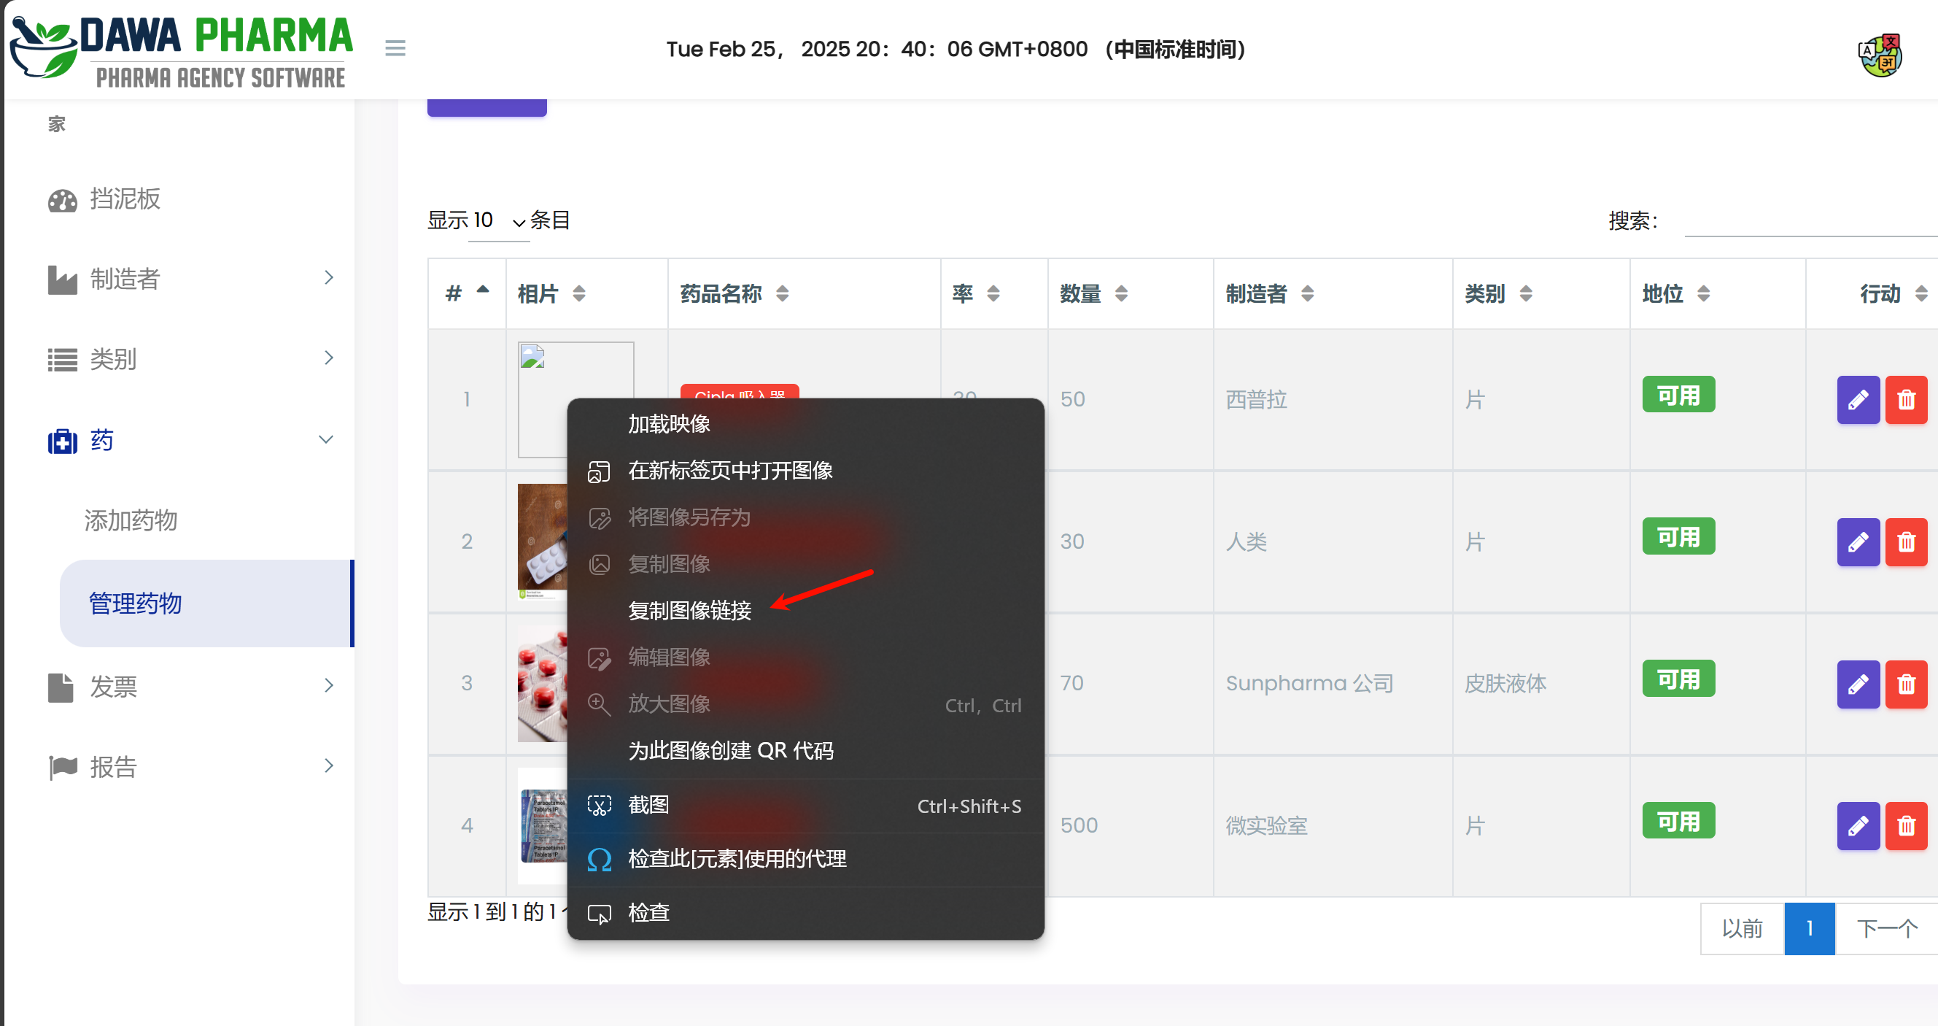
Task: Edit row 2 medicine with pencil icon
Action: pyautogui.click(x=1858, y=542)
